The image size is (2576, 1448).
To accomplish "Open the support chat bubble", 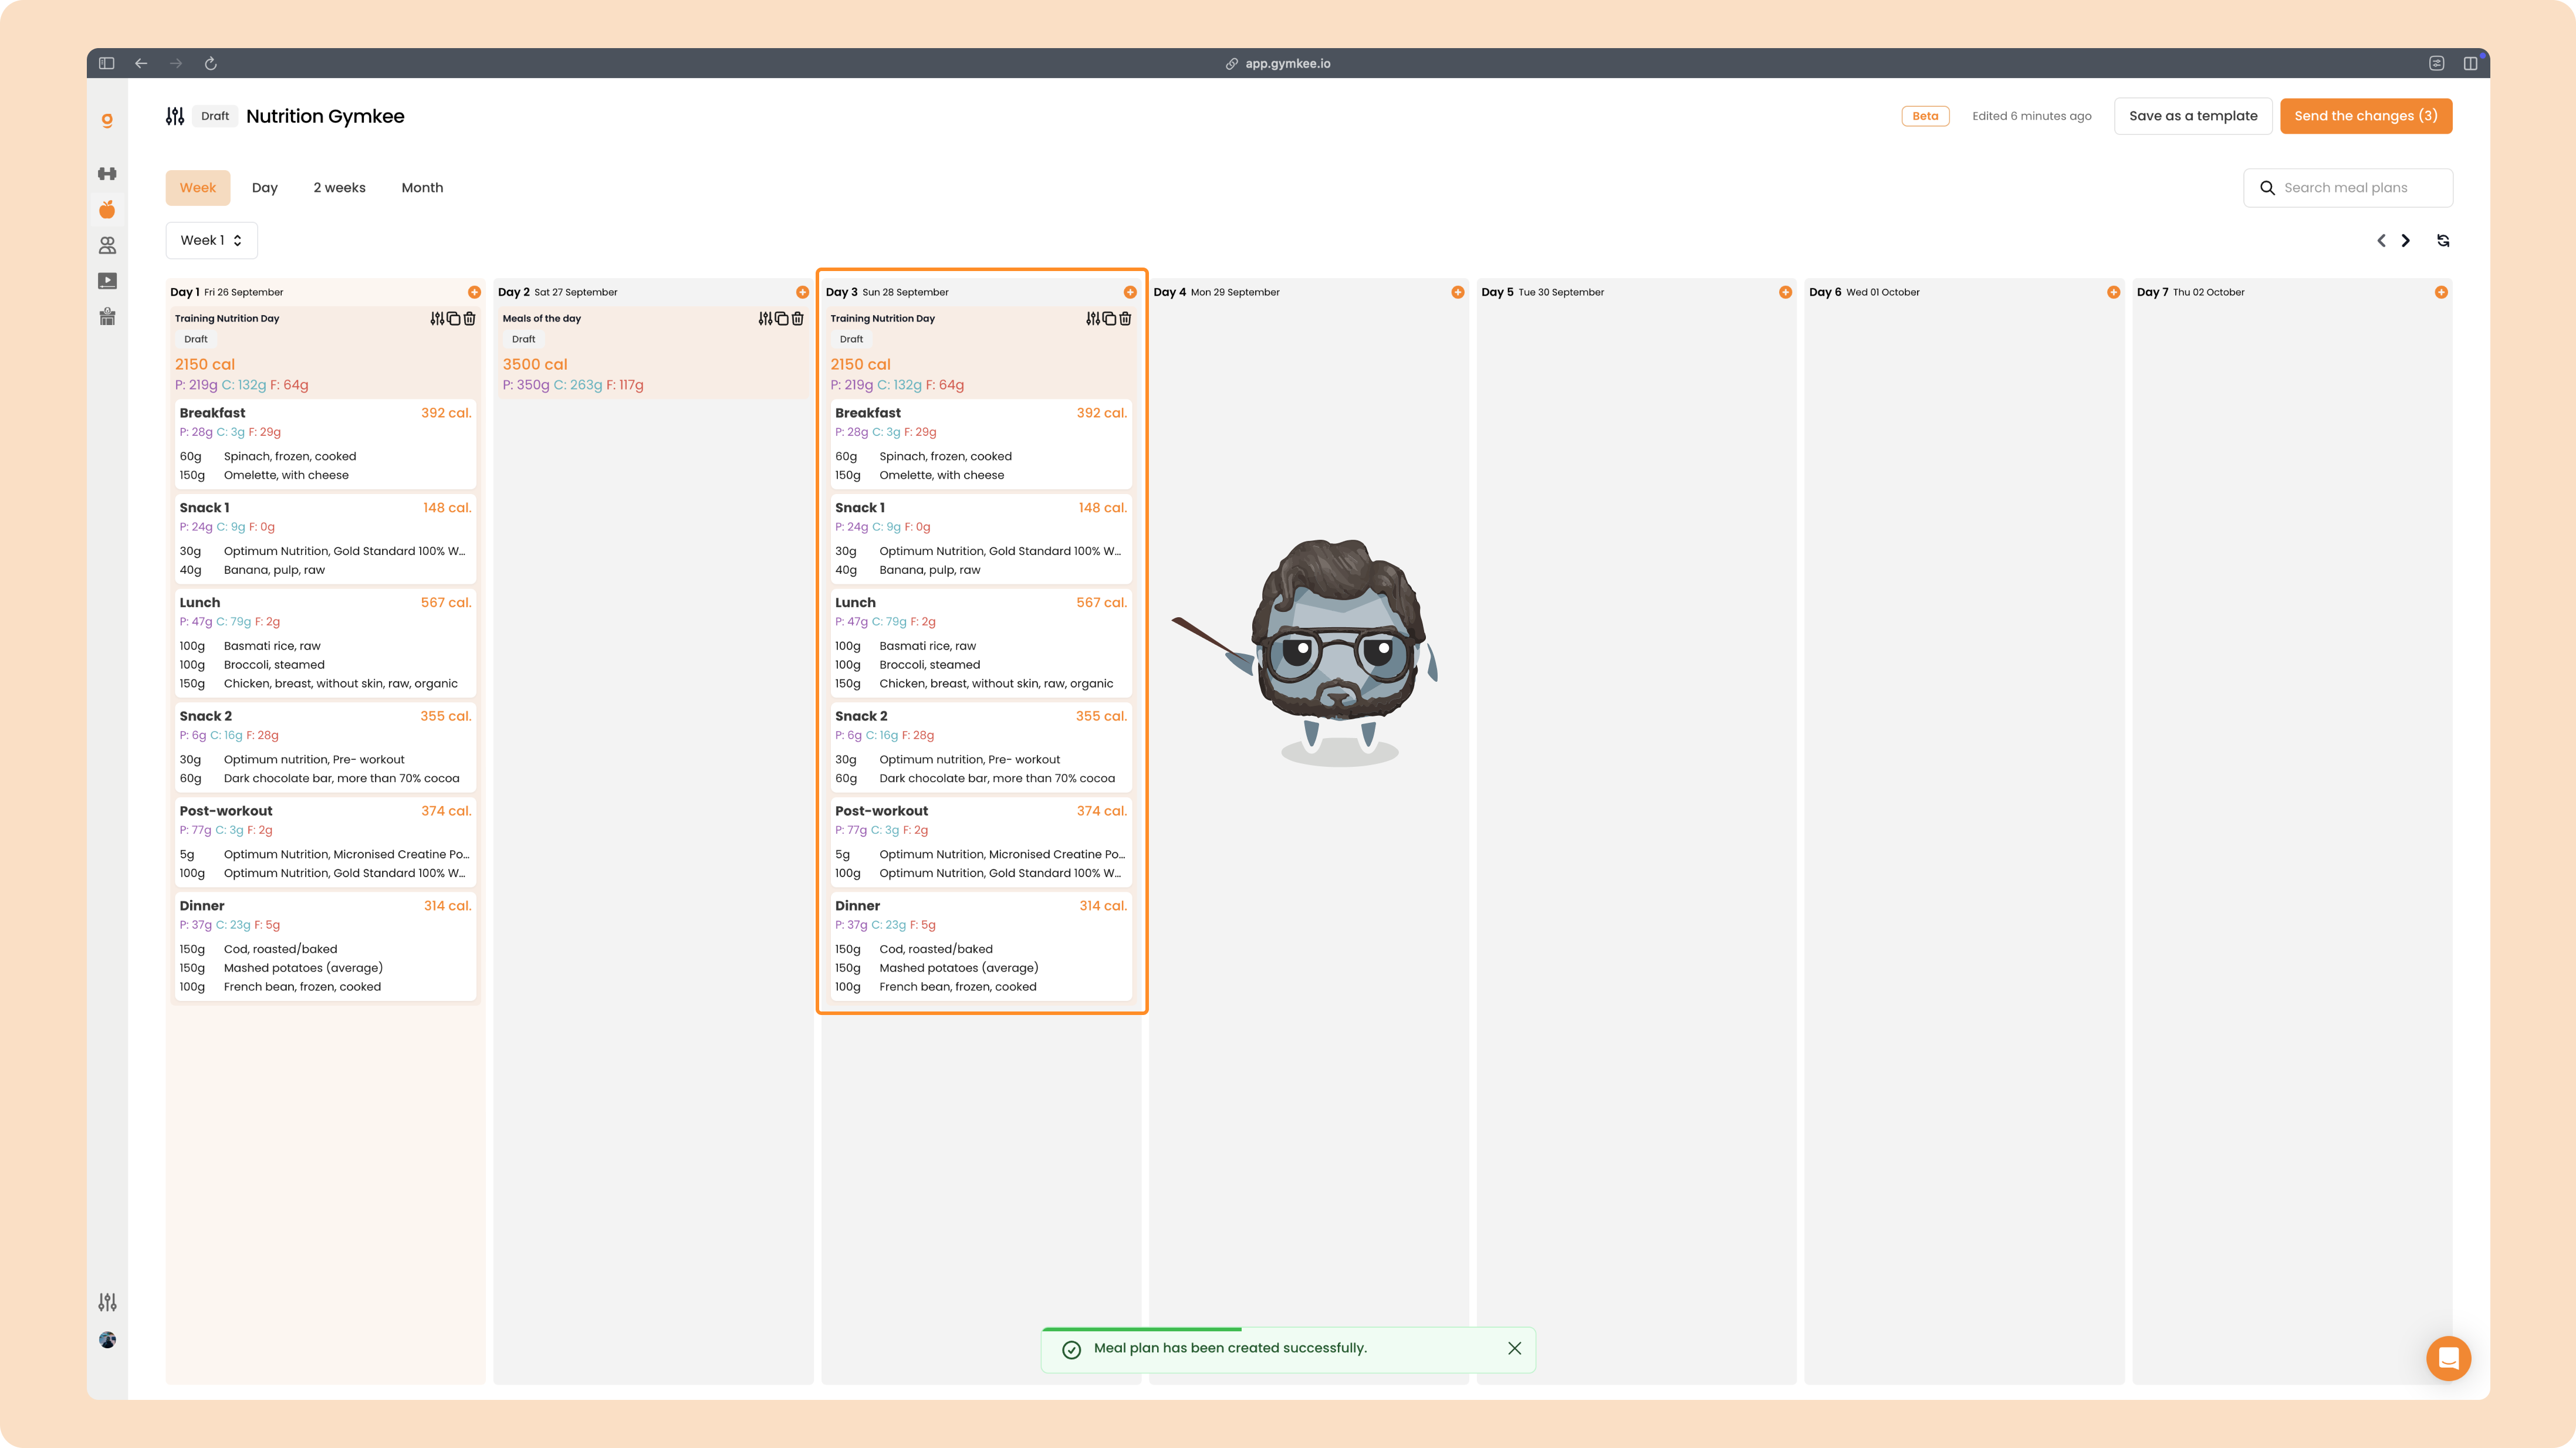I will coord(2448,1358).
